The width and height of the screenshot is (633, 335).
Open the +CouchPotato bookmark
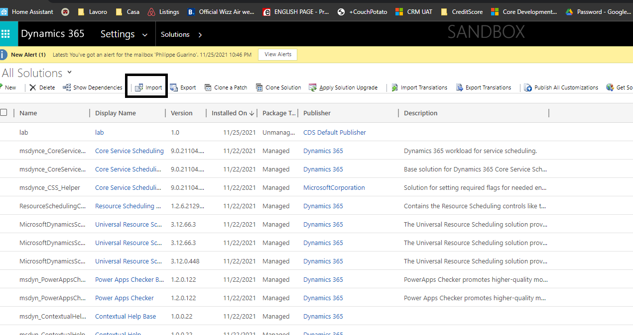(x=362, y=11)
